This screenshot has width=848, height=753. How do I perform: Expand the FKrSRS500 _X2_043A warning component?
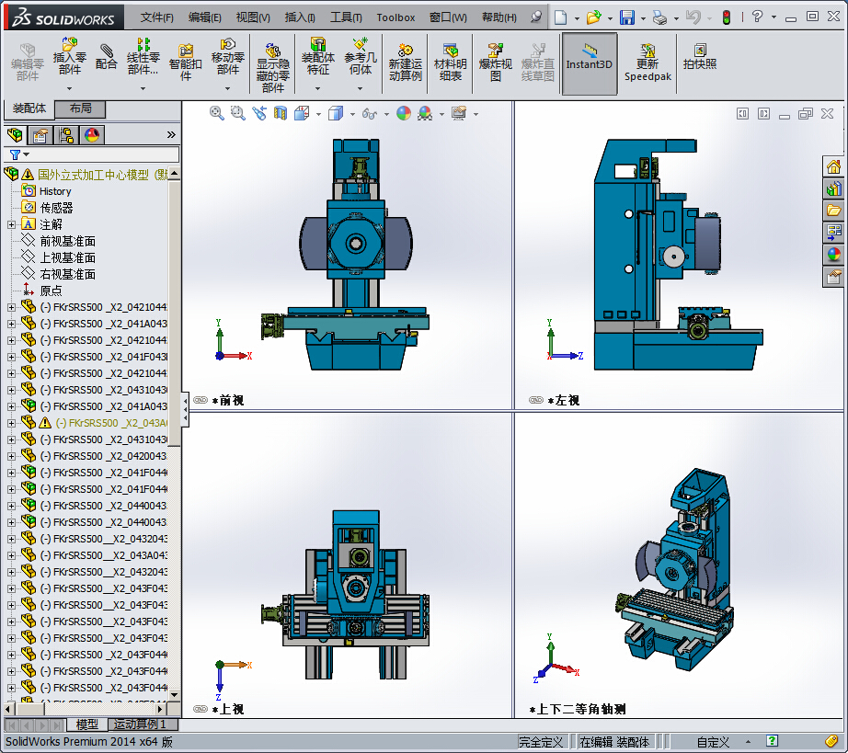point(11,423)
